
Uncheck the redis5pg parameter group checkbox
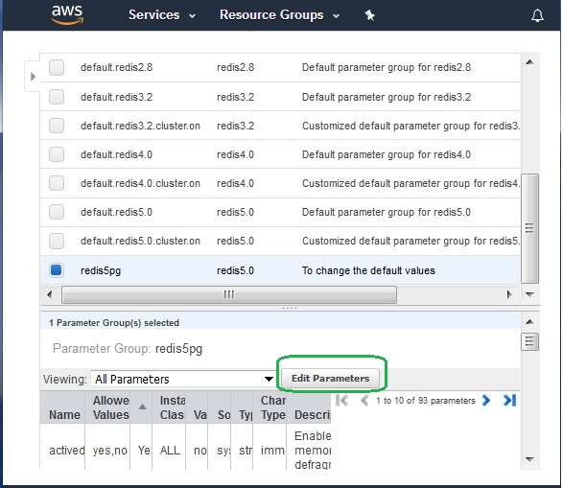(x=57, y=269)
